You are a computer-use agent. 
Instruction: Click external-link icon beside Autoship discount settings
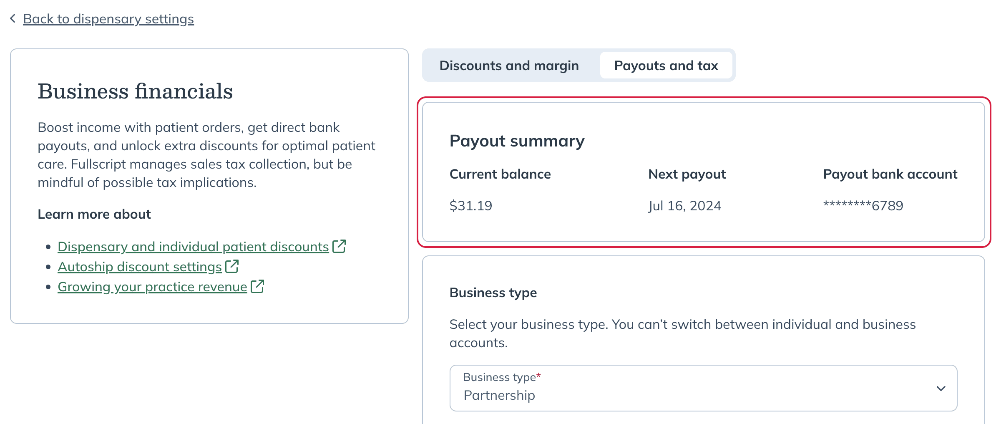(232, 266)
